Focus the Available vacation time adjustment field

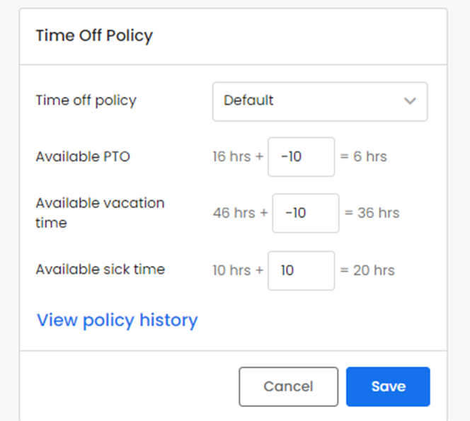(x=305, y=213)
